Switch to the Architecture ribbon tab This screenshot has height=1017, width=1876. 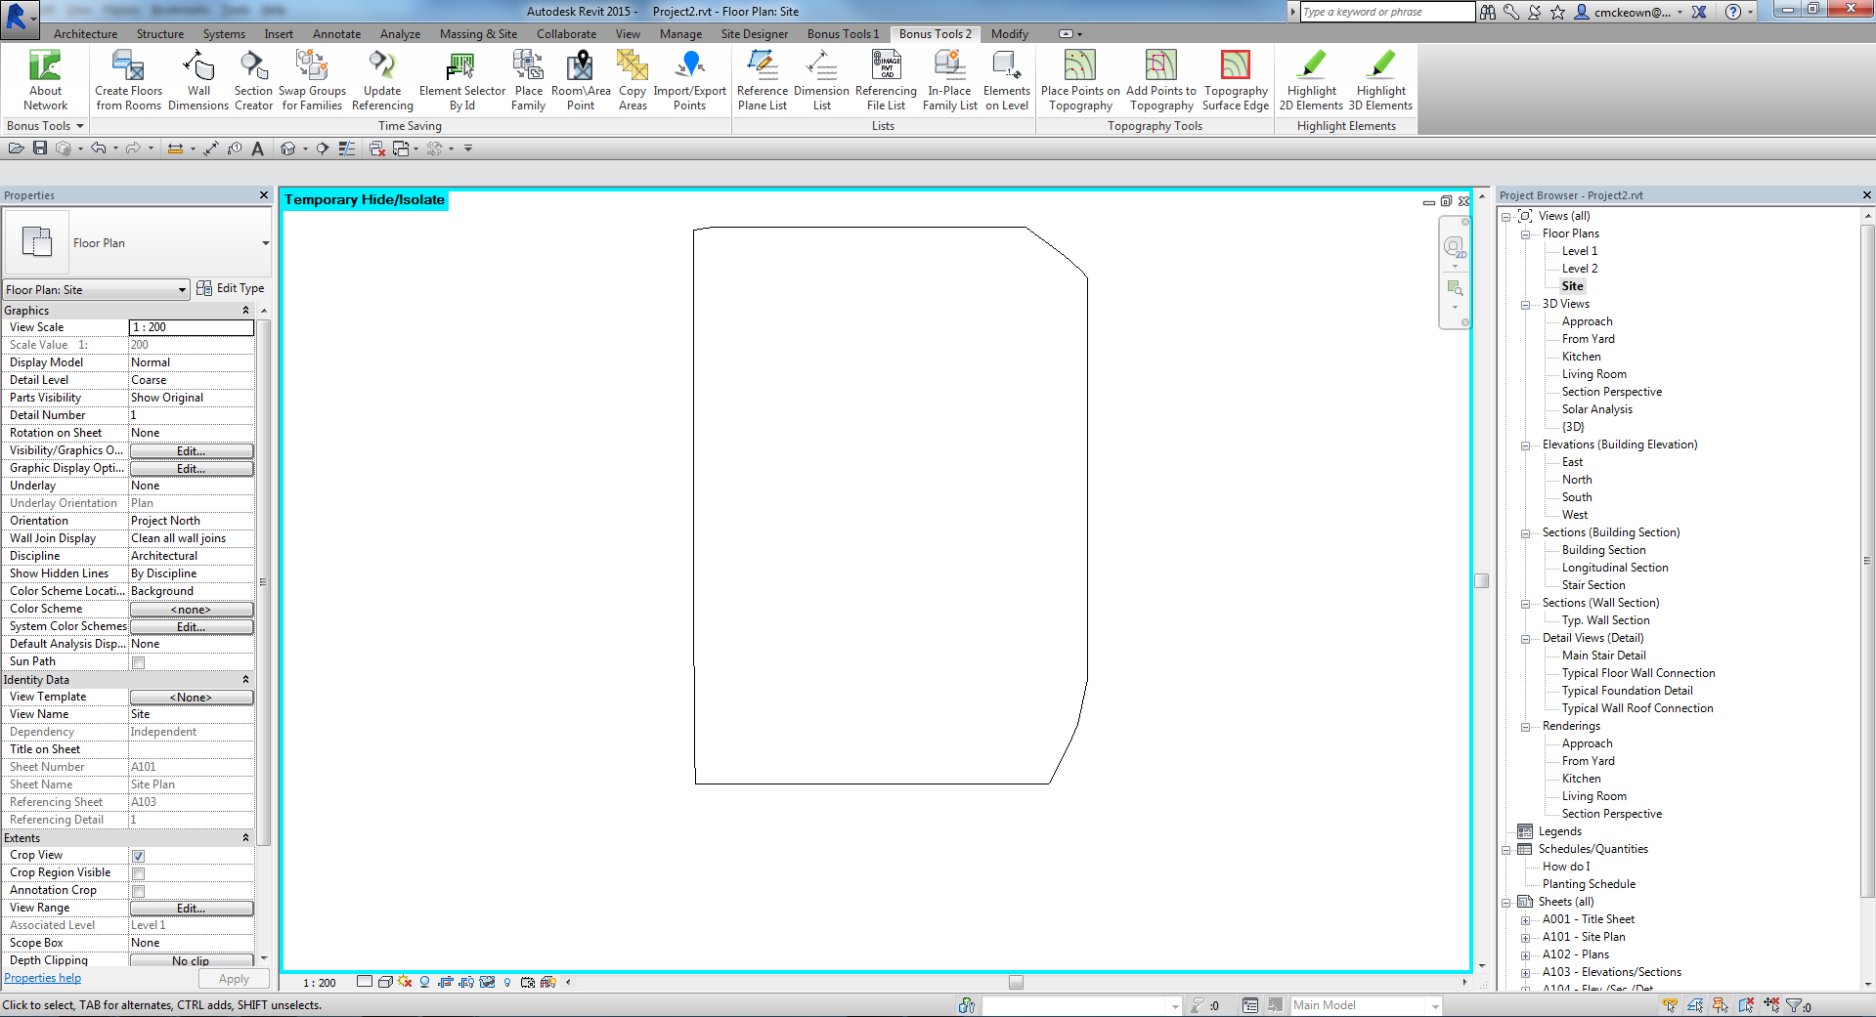tap(85, 33)
